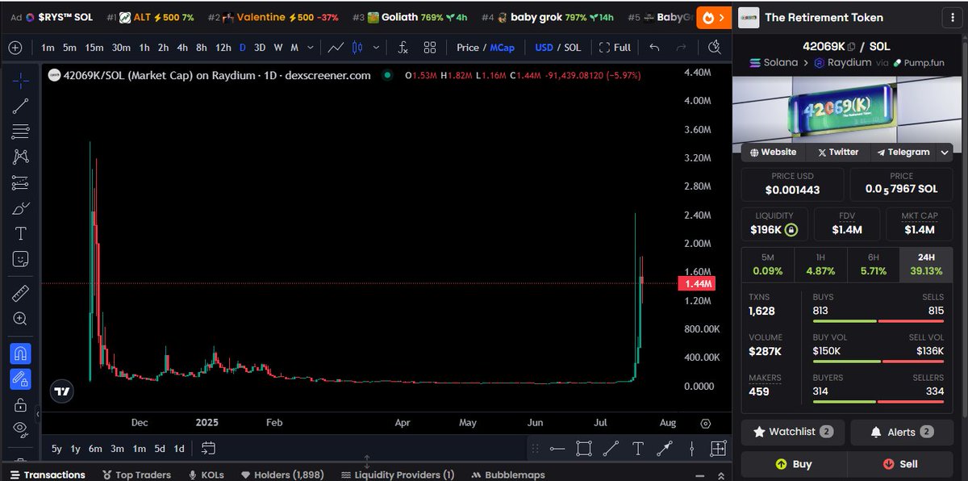Open the Alerts button

coord(902,432)
